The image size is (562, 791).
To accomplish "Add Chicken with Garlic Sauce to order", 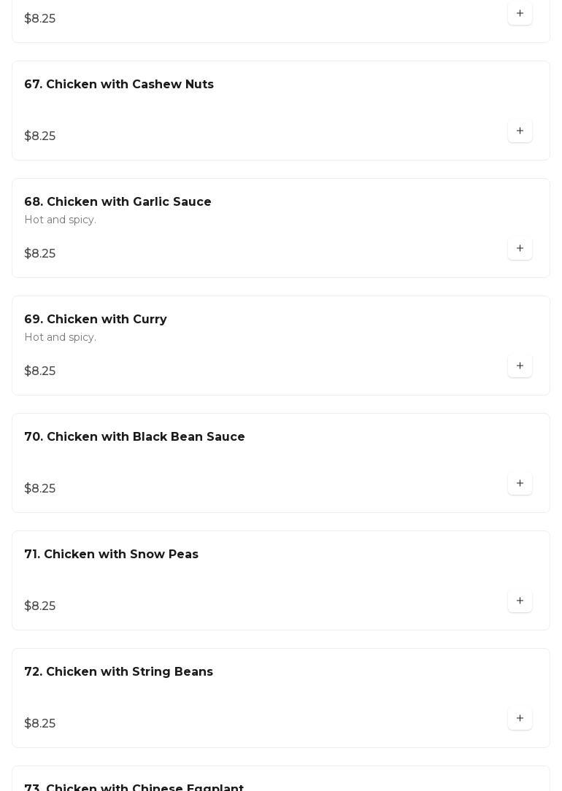I will click(520, 249).
